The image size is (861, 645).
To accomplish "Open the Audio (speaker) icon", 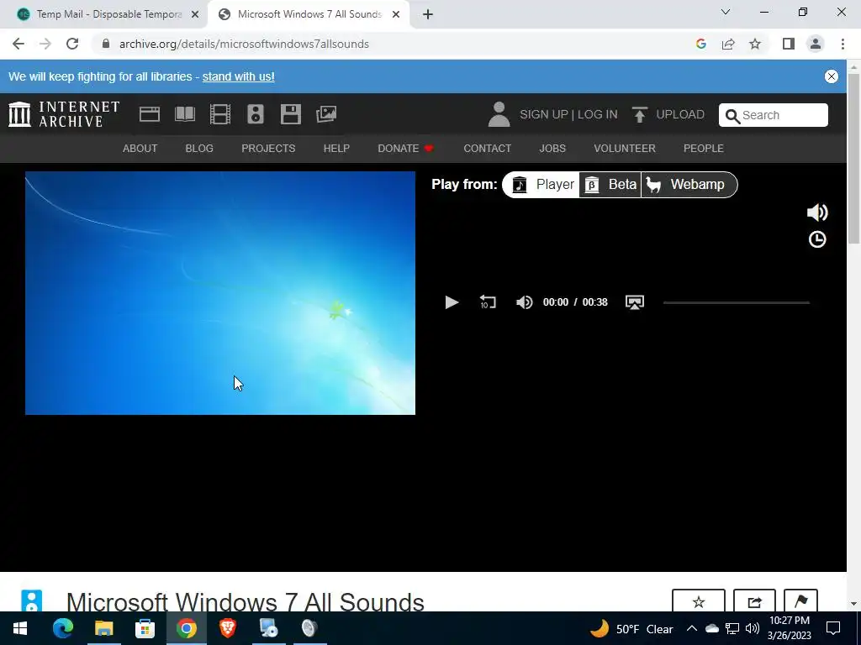I will click(256, 114).
